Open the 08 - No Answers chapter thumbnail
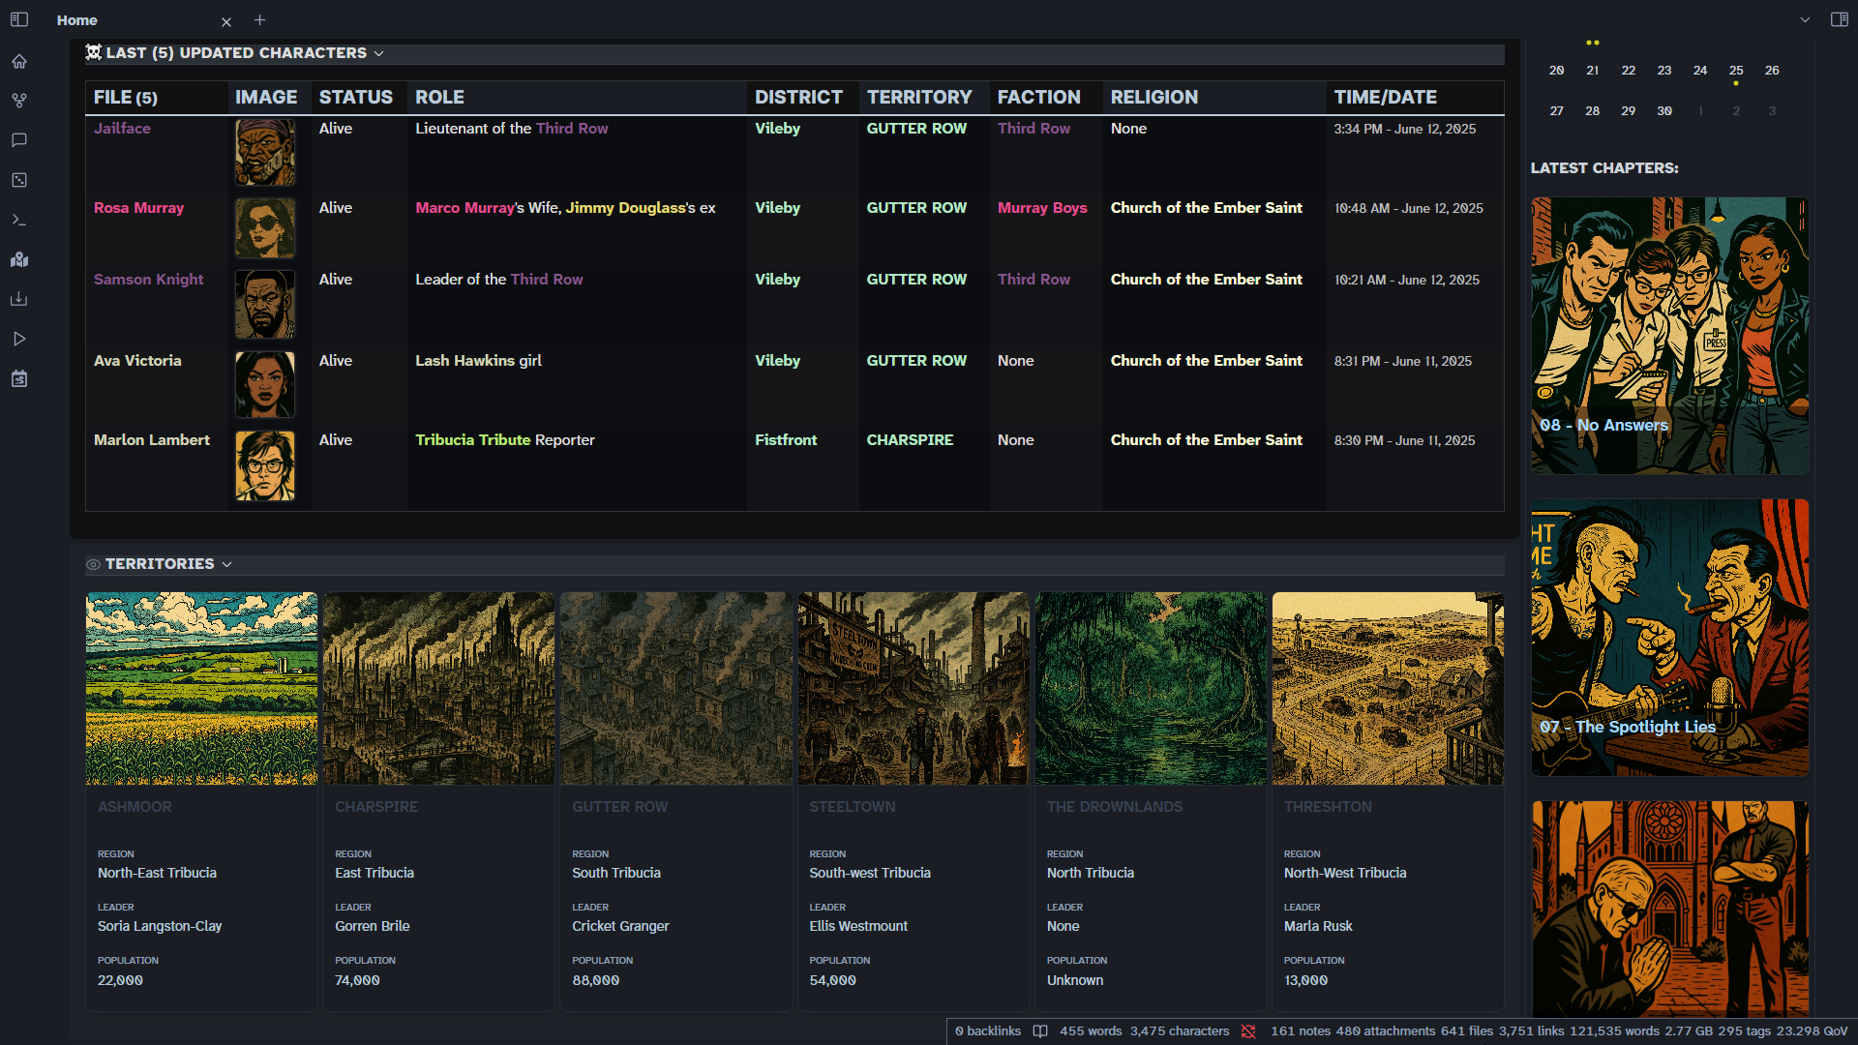The height and width of the screenshot is (1045, 1858). [1669, 336]
